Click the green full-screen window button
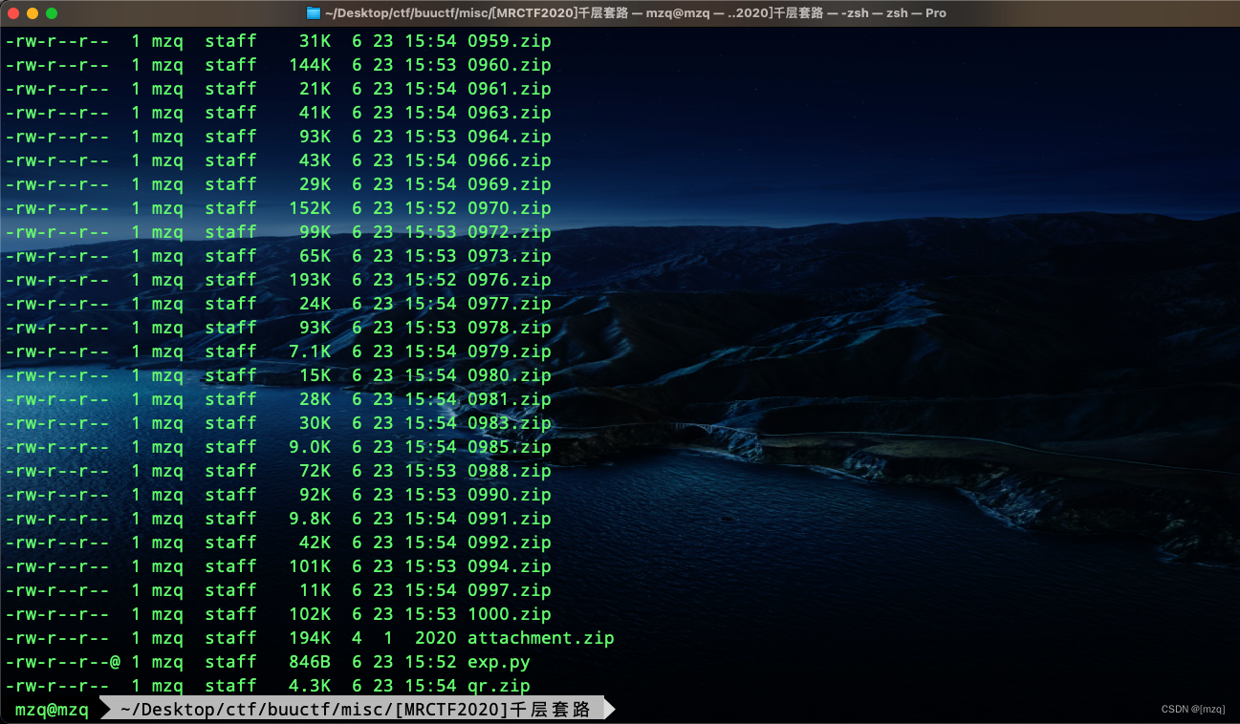The image size is (1240, 724). point(52,13)
